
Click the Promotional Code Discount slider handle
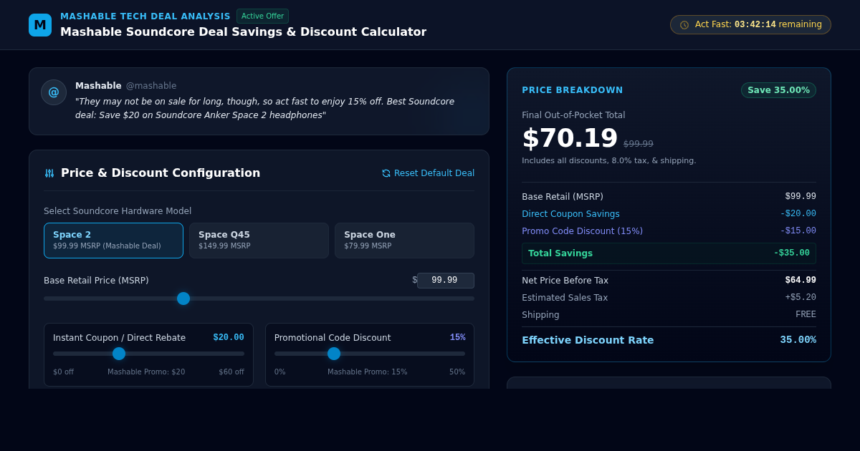334,354
